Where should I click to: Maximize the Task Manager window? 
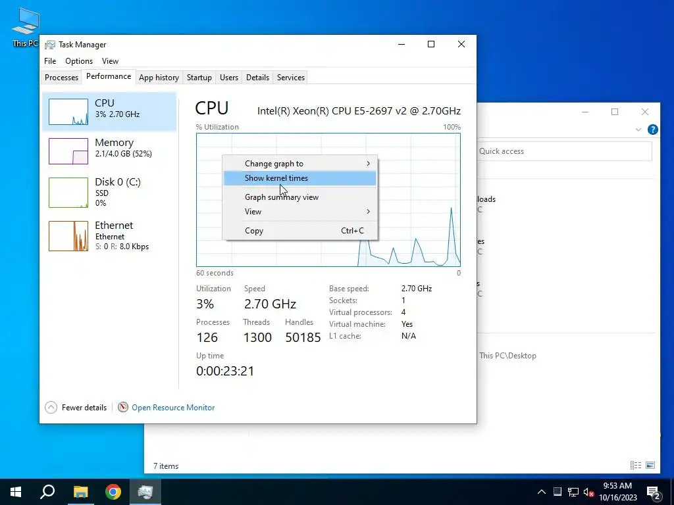pyautogui.click(x=431, y=44)
